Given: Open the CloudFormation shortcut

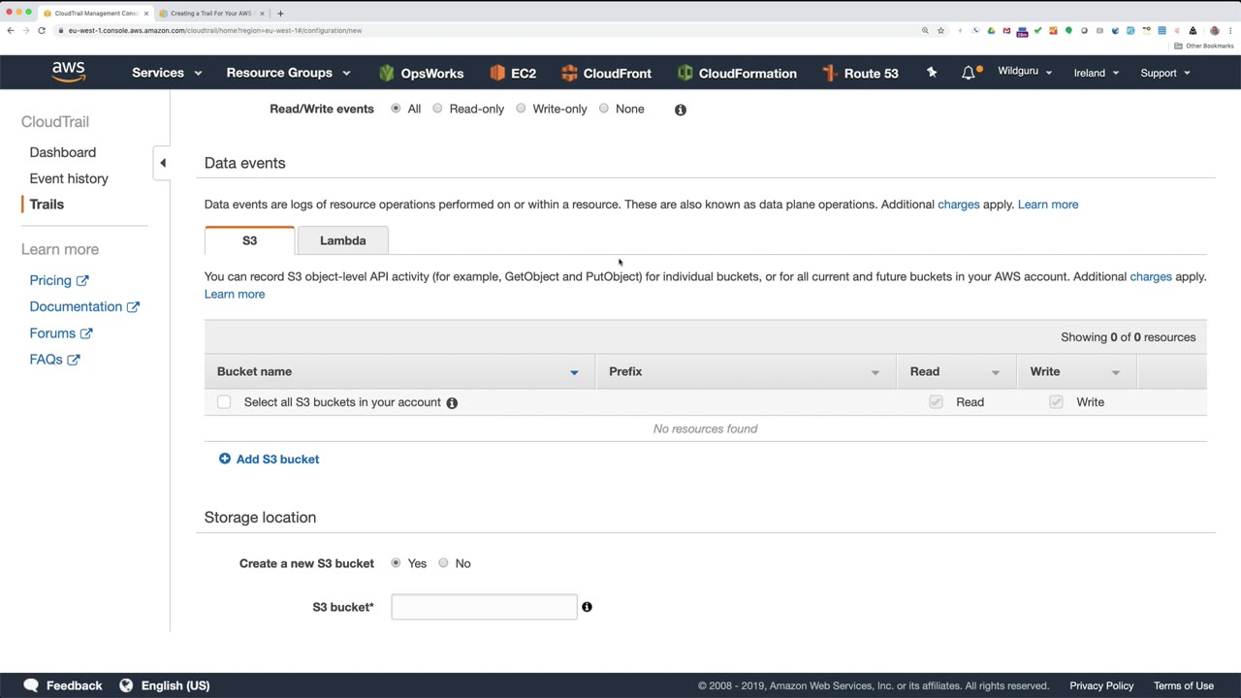Looking at the screenshot, I should pyautogui.click(x=737, y=73).
